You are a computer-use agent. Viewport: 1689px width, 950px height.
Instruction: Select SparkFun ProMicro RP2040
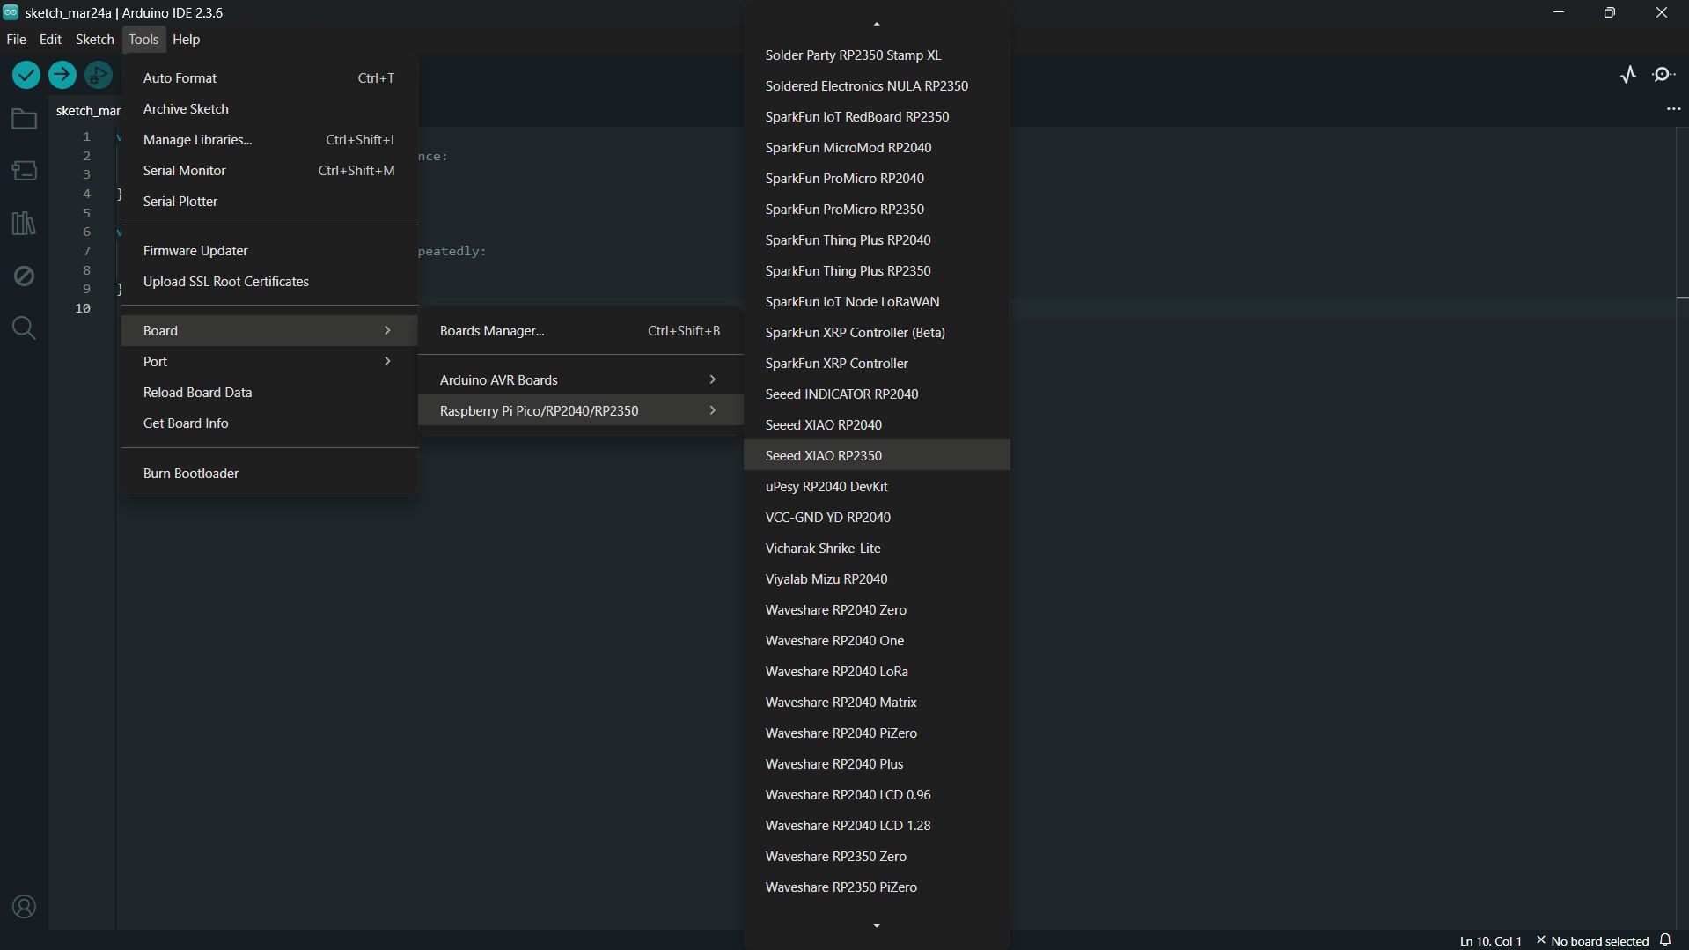tap(877, 179)
